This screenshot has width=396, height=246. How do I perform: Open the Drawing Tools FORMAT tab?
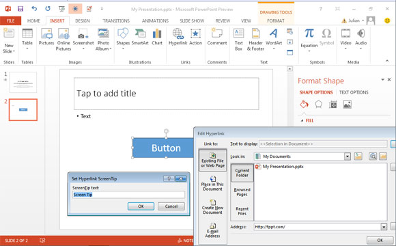pyautogui.click(x=276, y=20)
